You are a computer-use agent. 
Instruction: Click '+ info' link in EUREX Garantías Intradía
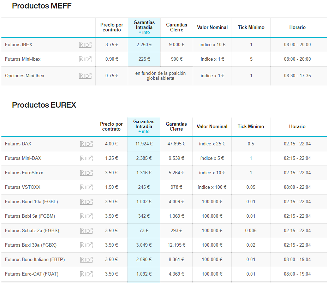pos(144,132)
